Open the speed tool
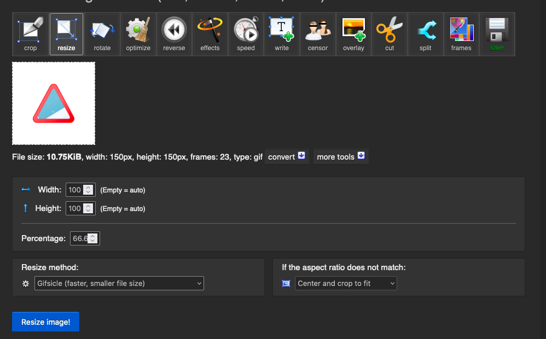Viewport: 546px width, 339px height. [246, 34]
